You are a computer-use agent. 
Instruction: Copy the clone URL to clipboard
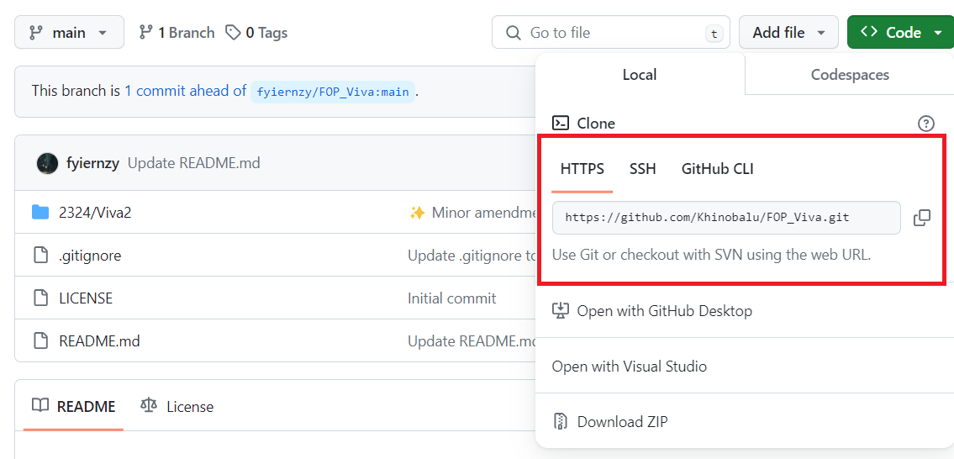[922, 218]
